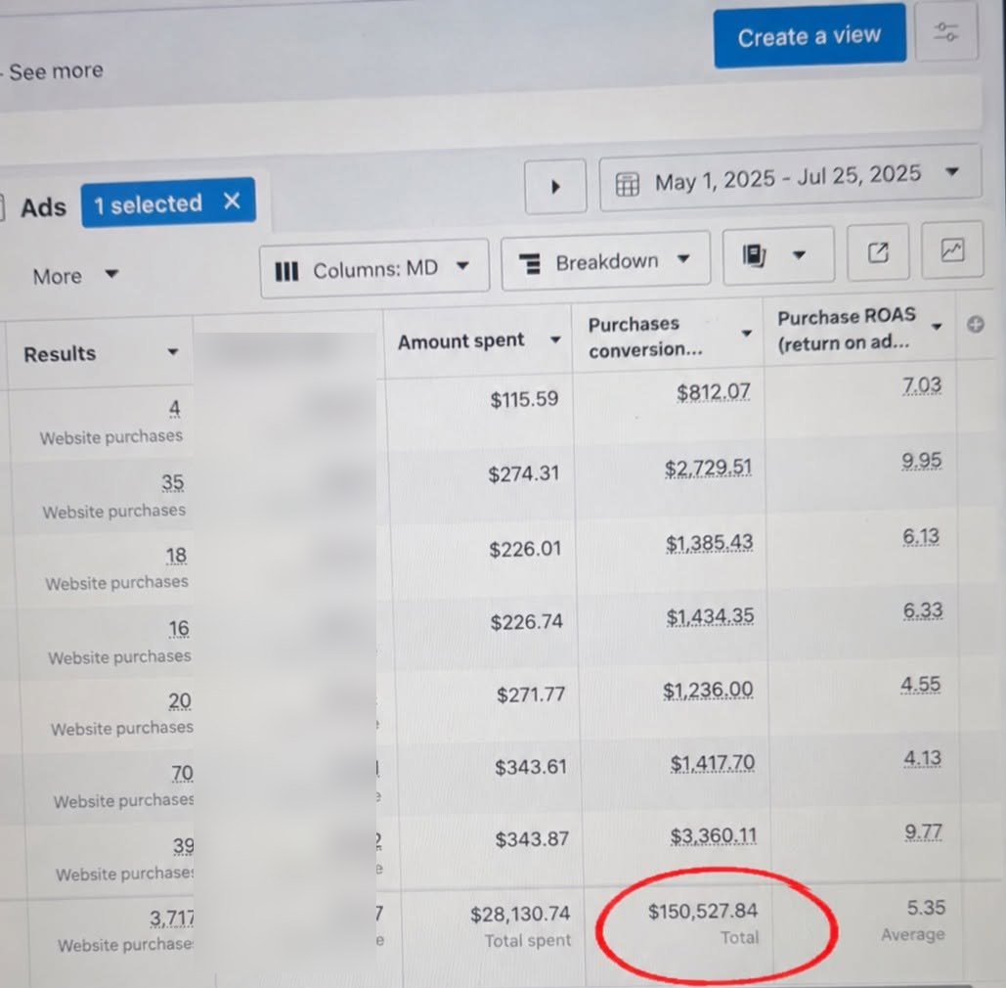Click the $226.74 amount spent cell
Image resolution: width=1006 pixels, height=988 pixels.
point(526,621)
